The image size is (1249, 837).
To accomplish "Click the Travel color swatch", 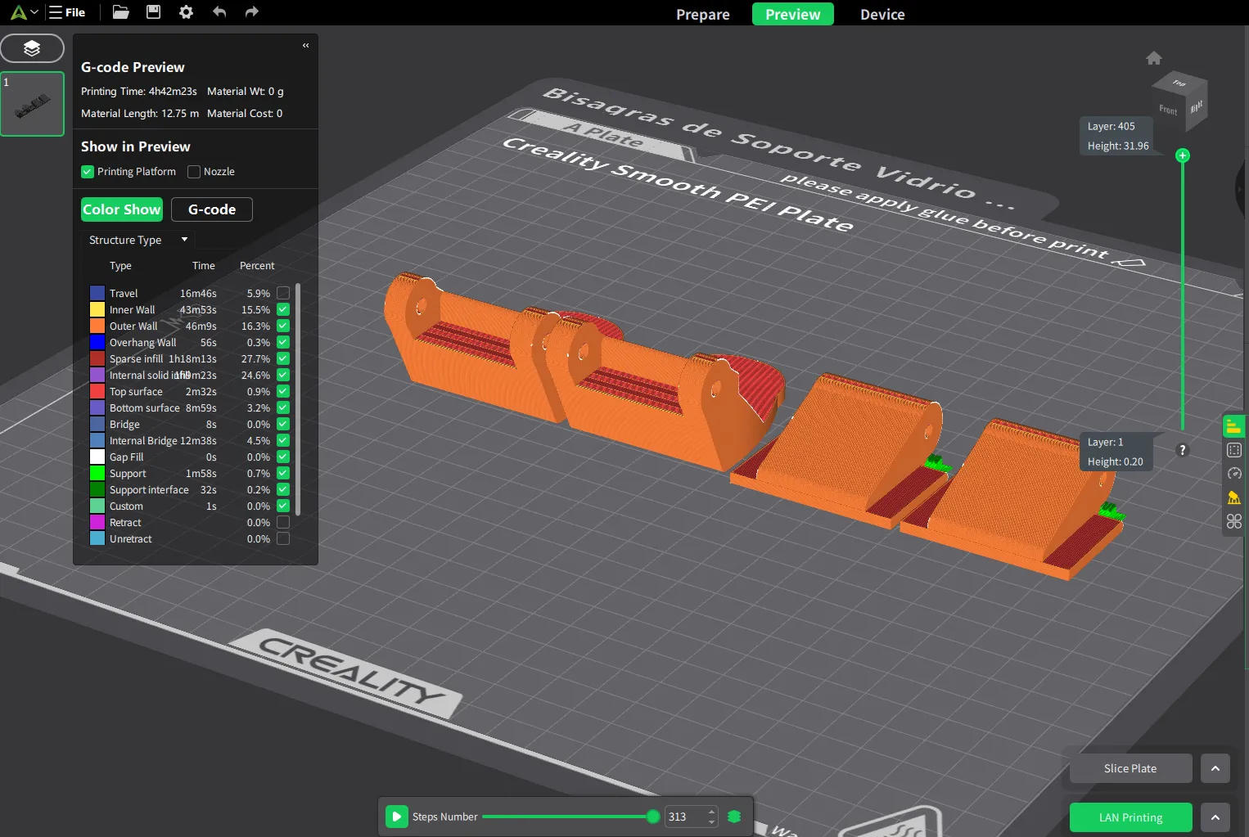I will (97, 293).
